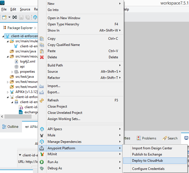Click the exchange file icon in the tree
This screenshot has width=189, height=173.
[x=21, y=112]
